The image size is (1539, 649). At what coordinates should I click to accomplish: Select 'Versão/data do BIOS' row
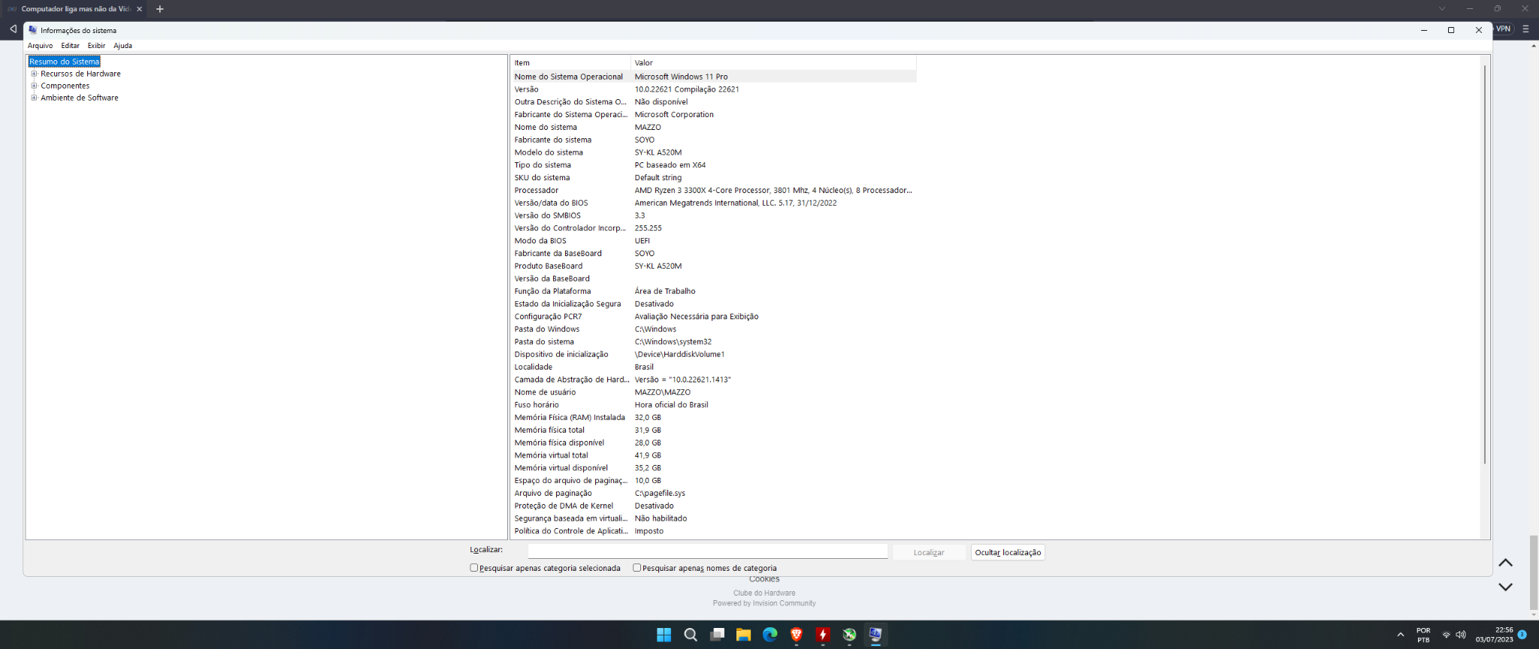pos(713,203)
